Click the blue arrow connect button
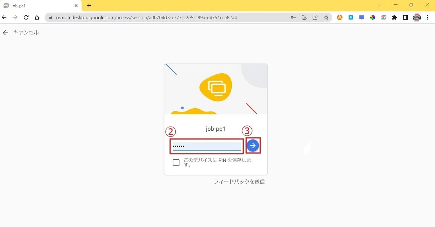Screen dimensions: 435x227 tap(253, 146)
